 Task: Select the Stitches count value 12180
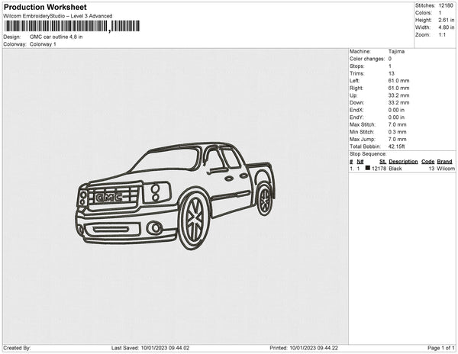coord(444,5)
